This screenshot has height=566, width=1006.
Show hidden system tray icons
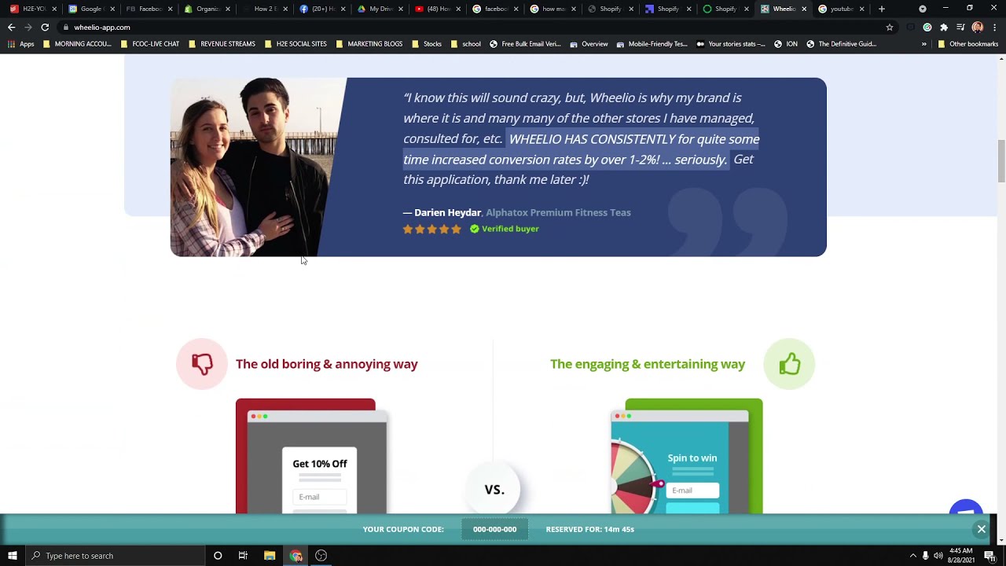[912, 556]
